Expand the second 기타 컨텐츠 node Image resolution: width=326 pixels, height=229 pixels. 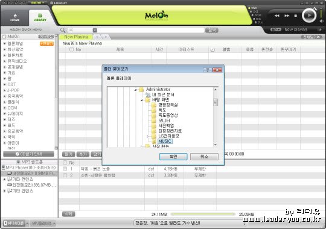pos(5,191)
